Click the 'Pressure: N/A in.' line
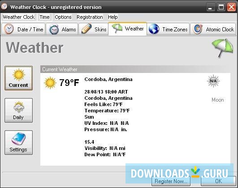Image resolution: width=238 pixels, height=188 pixels. point(106,129)
